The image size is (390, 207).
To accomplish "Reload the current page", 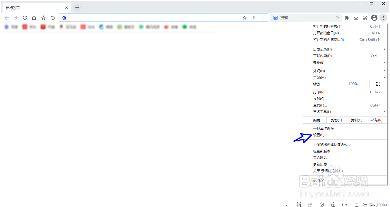I will coord(25,18).
